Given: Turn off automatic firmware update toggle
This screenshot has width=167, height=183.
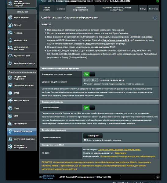Looking at the screenshot, I should [89, 74].
